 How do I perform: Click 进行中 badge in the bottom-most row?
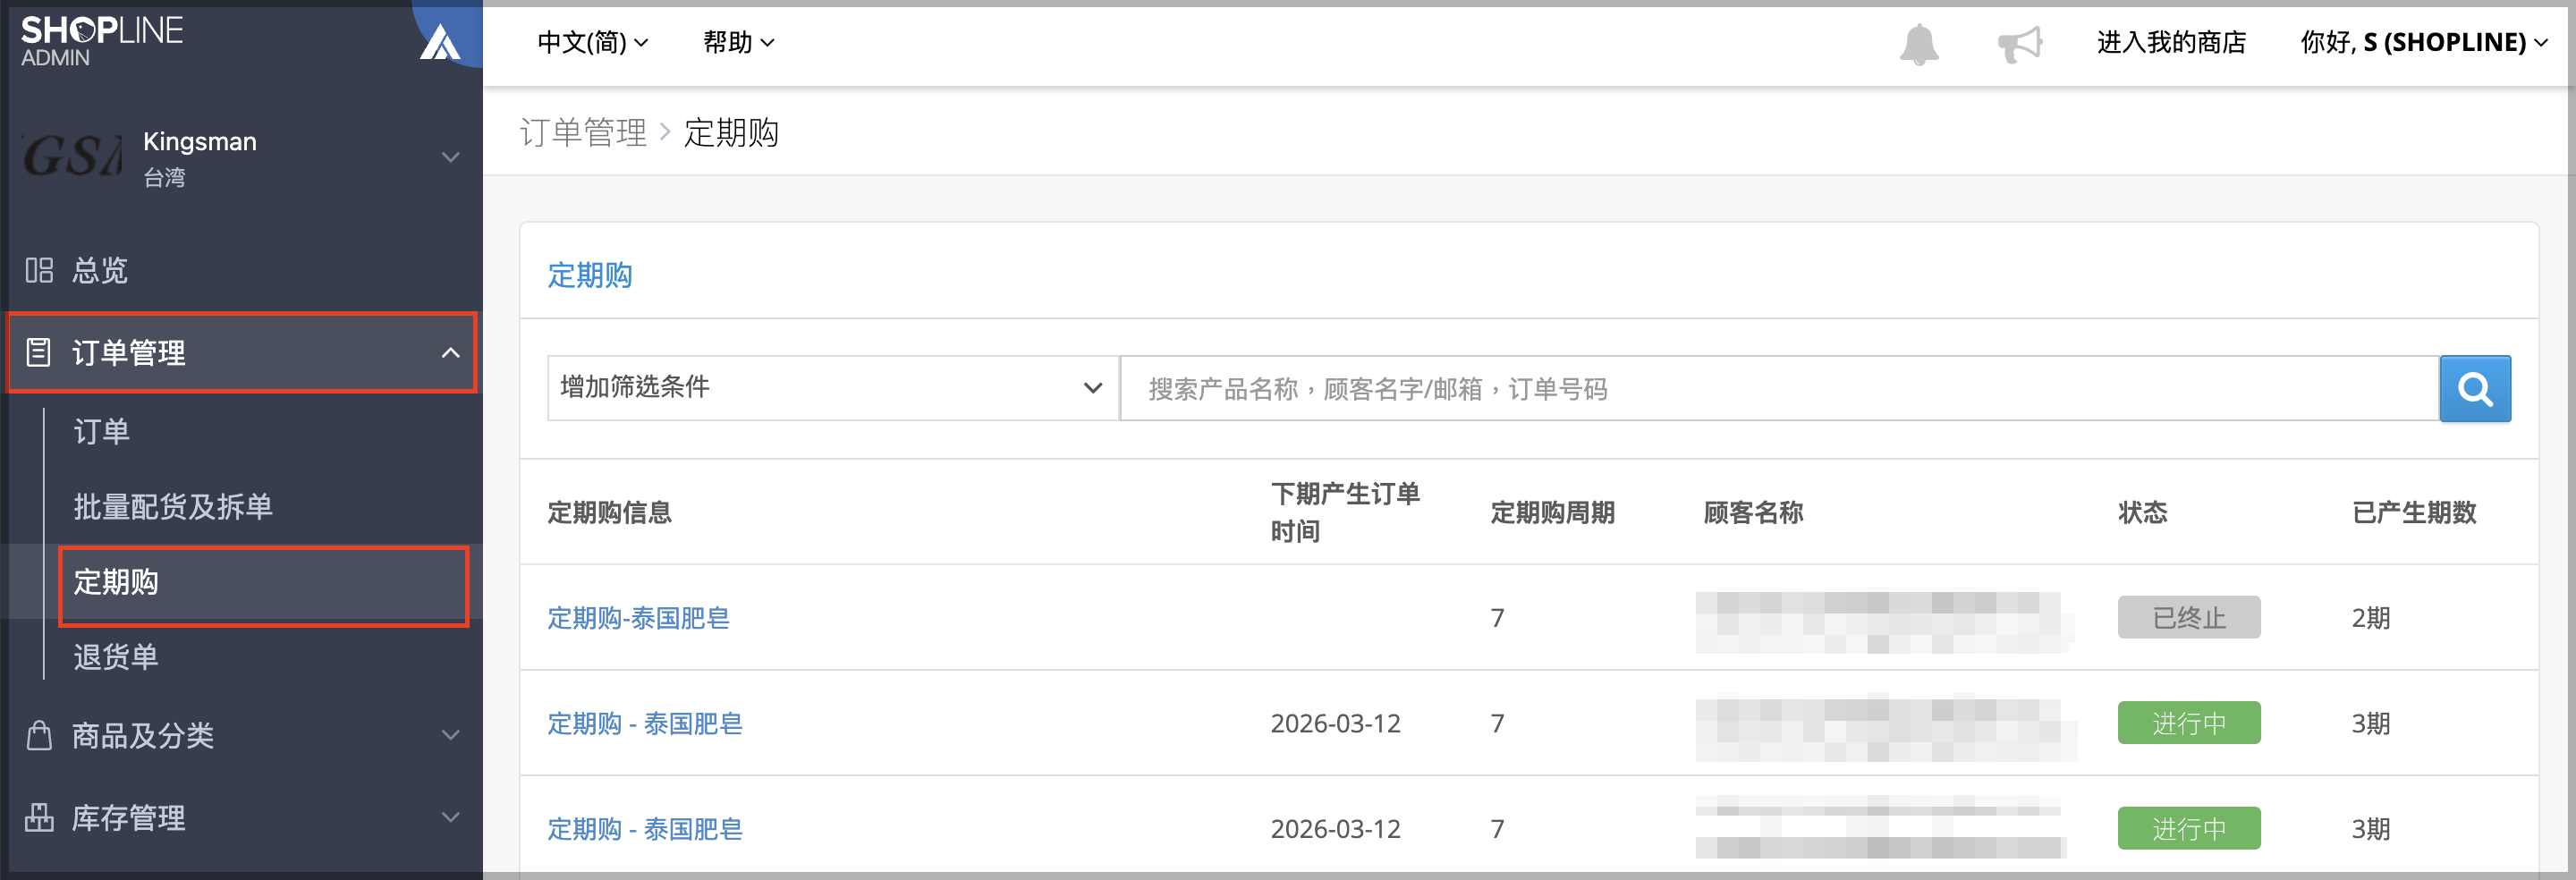coord(2188,829)
